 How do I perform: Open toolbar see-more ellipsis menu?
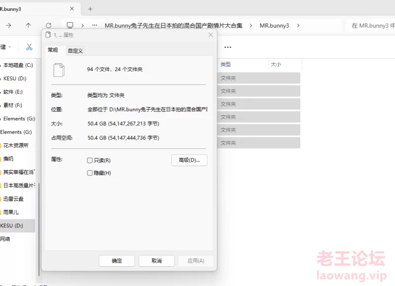coord(228,47)
